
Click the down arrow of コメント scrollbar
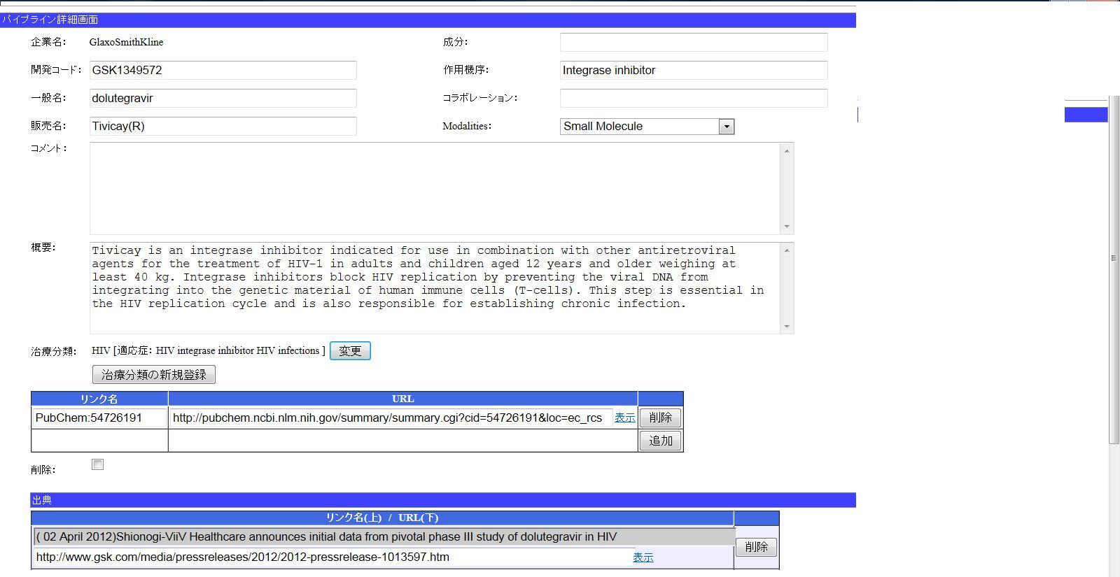(x=787, y=226)
